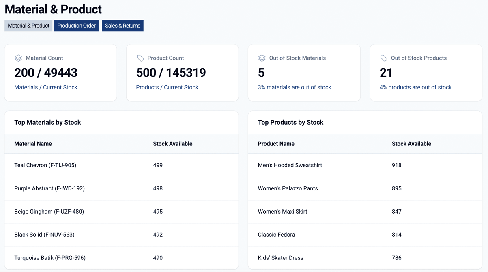Open the 3% materials out of stock link

pyautogui.click(x=295, y=87)
